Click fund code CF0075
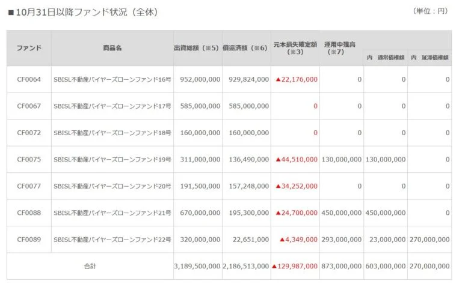Image resolution: width=462 pixels, height=287 pixels. pos(29,160)
